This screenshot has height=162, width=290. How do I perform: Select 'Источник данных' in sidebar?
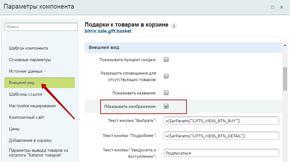tap(26, 71)
